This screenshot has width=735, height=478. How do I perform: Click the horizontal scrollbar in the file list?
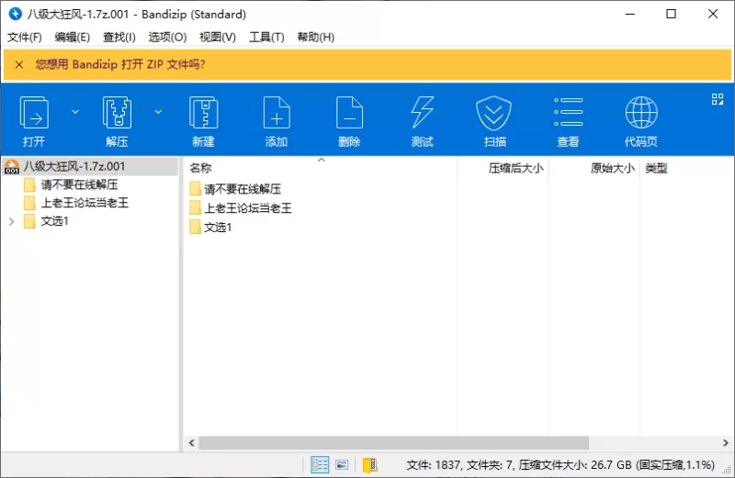click(395, 442)
